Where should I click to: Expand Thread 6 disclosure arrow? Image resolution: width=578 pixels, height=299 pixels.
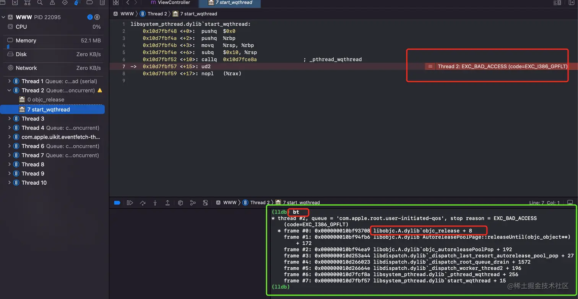click(x=9, y=146)
